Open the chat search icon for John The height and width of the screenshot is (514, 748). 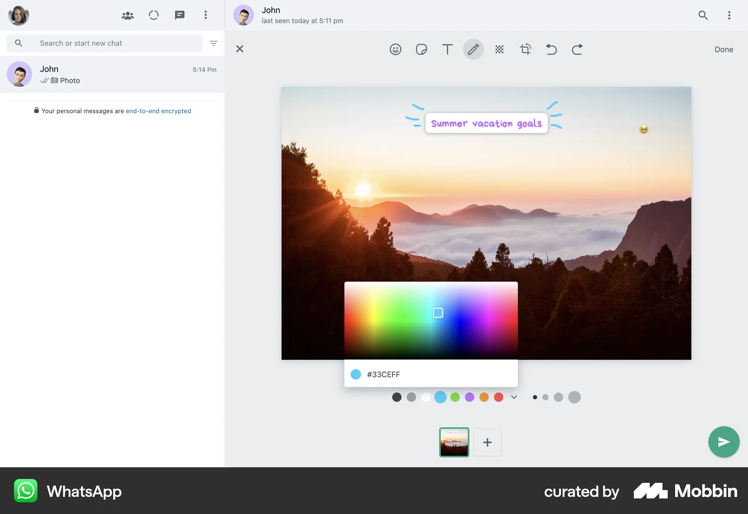pyautogui.click(x=703, y=15)
